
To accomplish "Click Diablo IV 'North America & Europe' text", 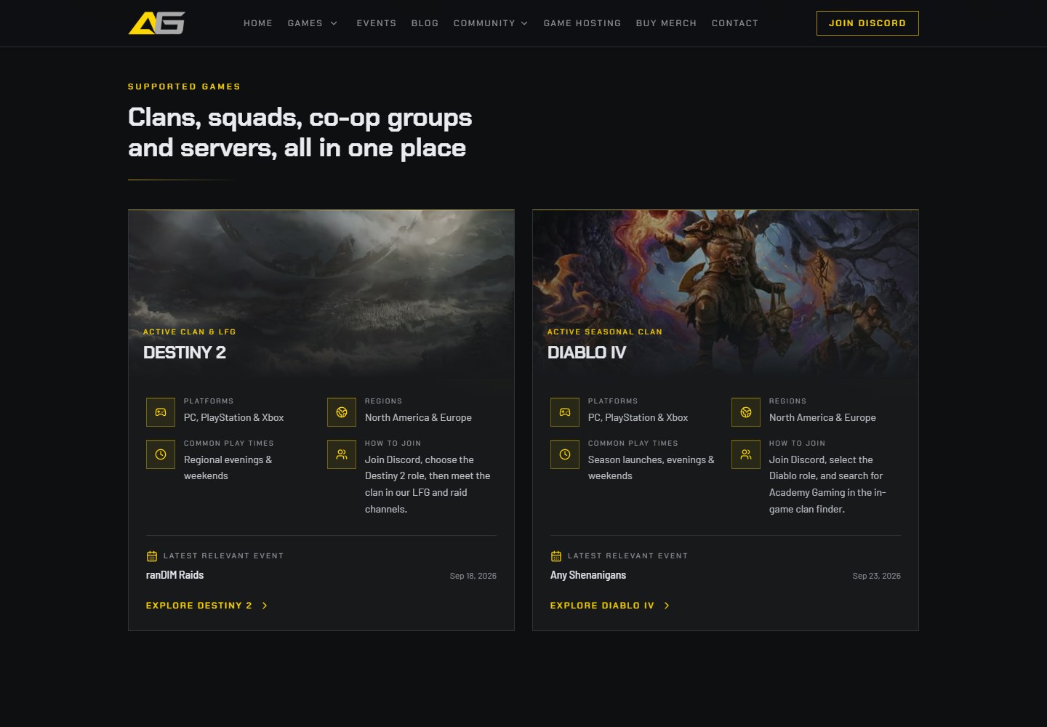I will tap(822, 418).
